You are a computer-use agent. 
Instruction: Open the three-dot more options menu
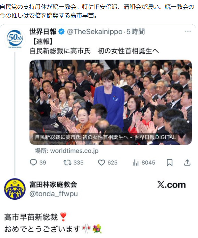pyautogui.click(x=188, y=32)
